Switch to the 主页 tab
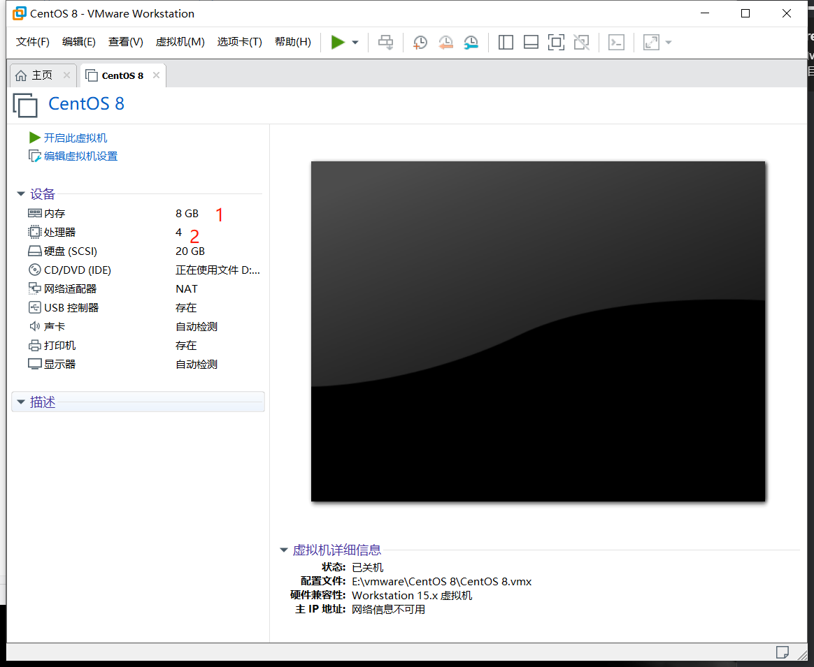This screenshot has width=814, height=667. click(41, 75)
